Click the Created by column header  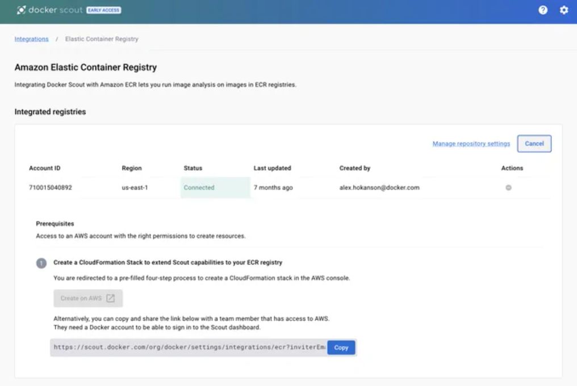(x=355, y=168)
